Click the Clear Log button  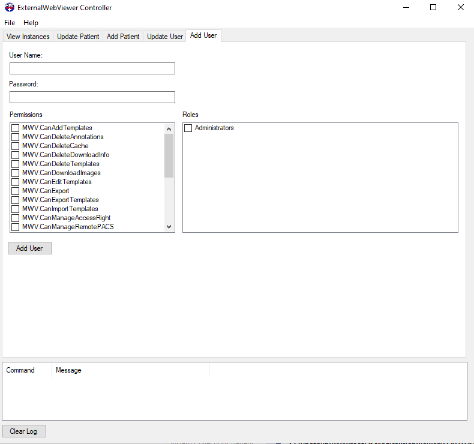click(24, 431)
